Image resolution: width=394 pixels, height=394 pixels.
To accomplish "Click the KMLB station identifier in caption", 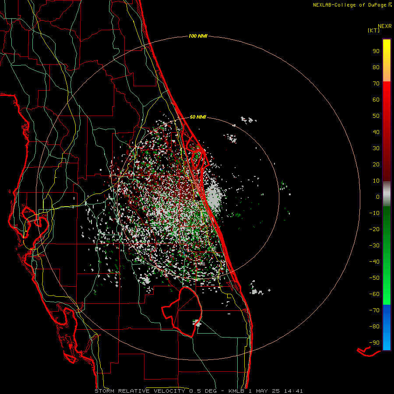I will coord(237,391).
